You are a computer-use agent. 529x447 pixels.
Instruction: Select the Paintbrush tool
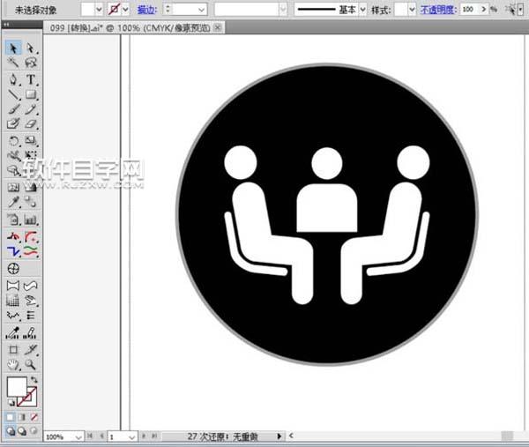click(13, 109)
